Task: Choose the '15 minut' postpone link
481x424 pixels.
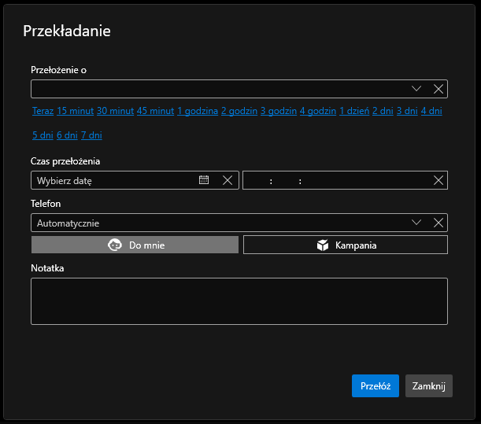Action: point(75,111)
